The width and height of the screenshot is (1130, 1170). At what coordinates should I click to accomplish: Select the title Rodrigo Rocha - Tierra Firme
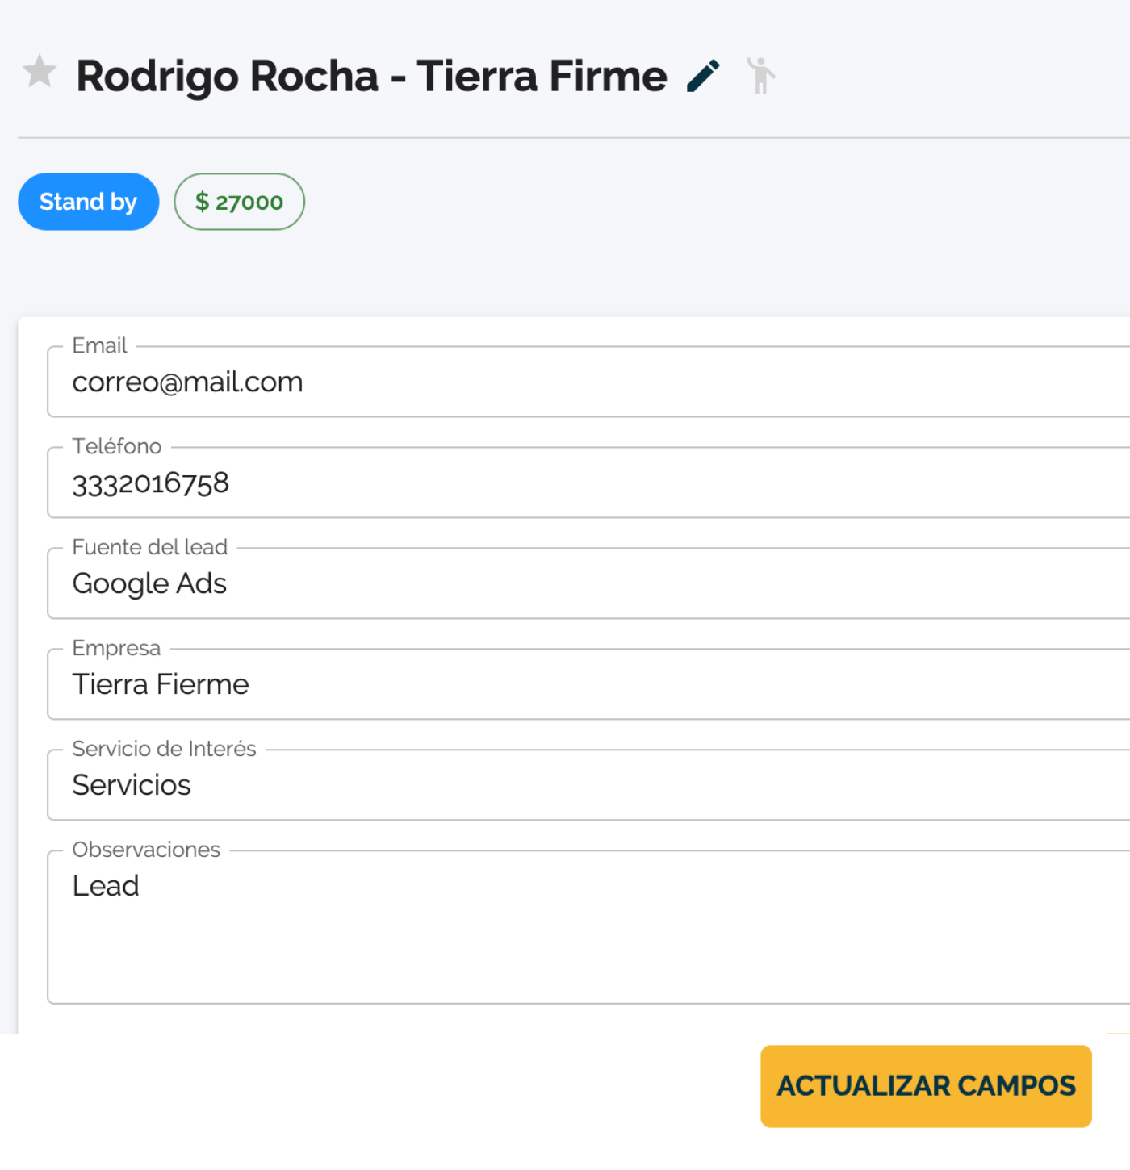tap(372, 77)
